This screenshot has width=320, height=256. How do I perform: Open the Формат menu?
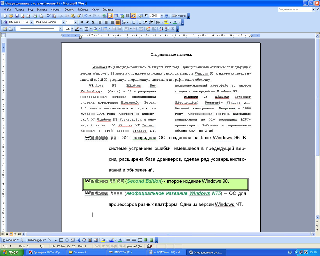[56, 9]
